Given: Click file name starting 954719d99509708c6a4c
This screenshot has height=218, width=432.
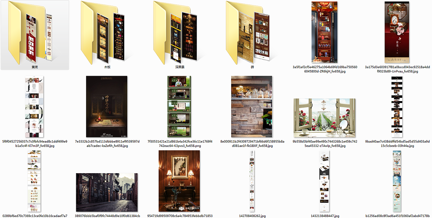Looking at the screenshot, I should pos(180,216).
